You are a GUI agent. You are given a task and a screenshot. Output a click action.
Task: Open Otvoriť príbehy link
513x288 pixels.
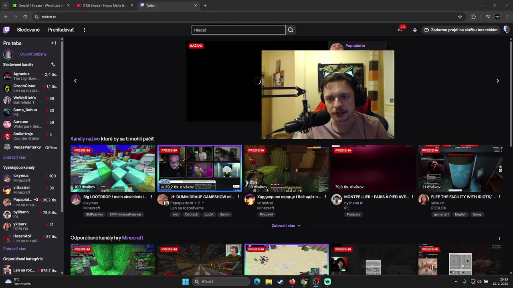pos(34,54)
